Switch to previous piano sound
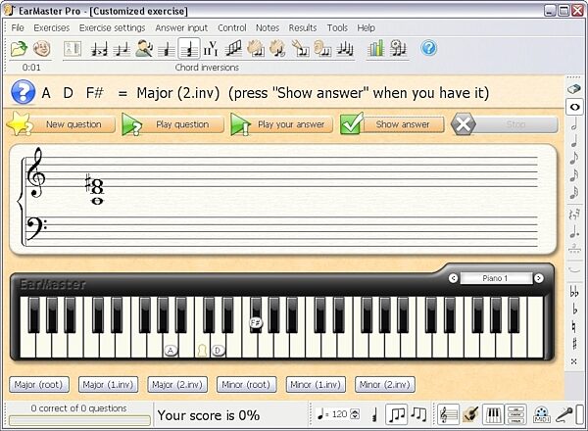 [x=453, y=278]
